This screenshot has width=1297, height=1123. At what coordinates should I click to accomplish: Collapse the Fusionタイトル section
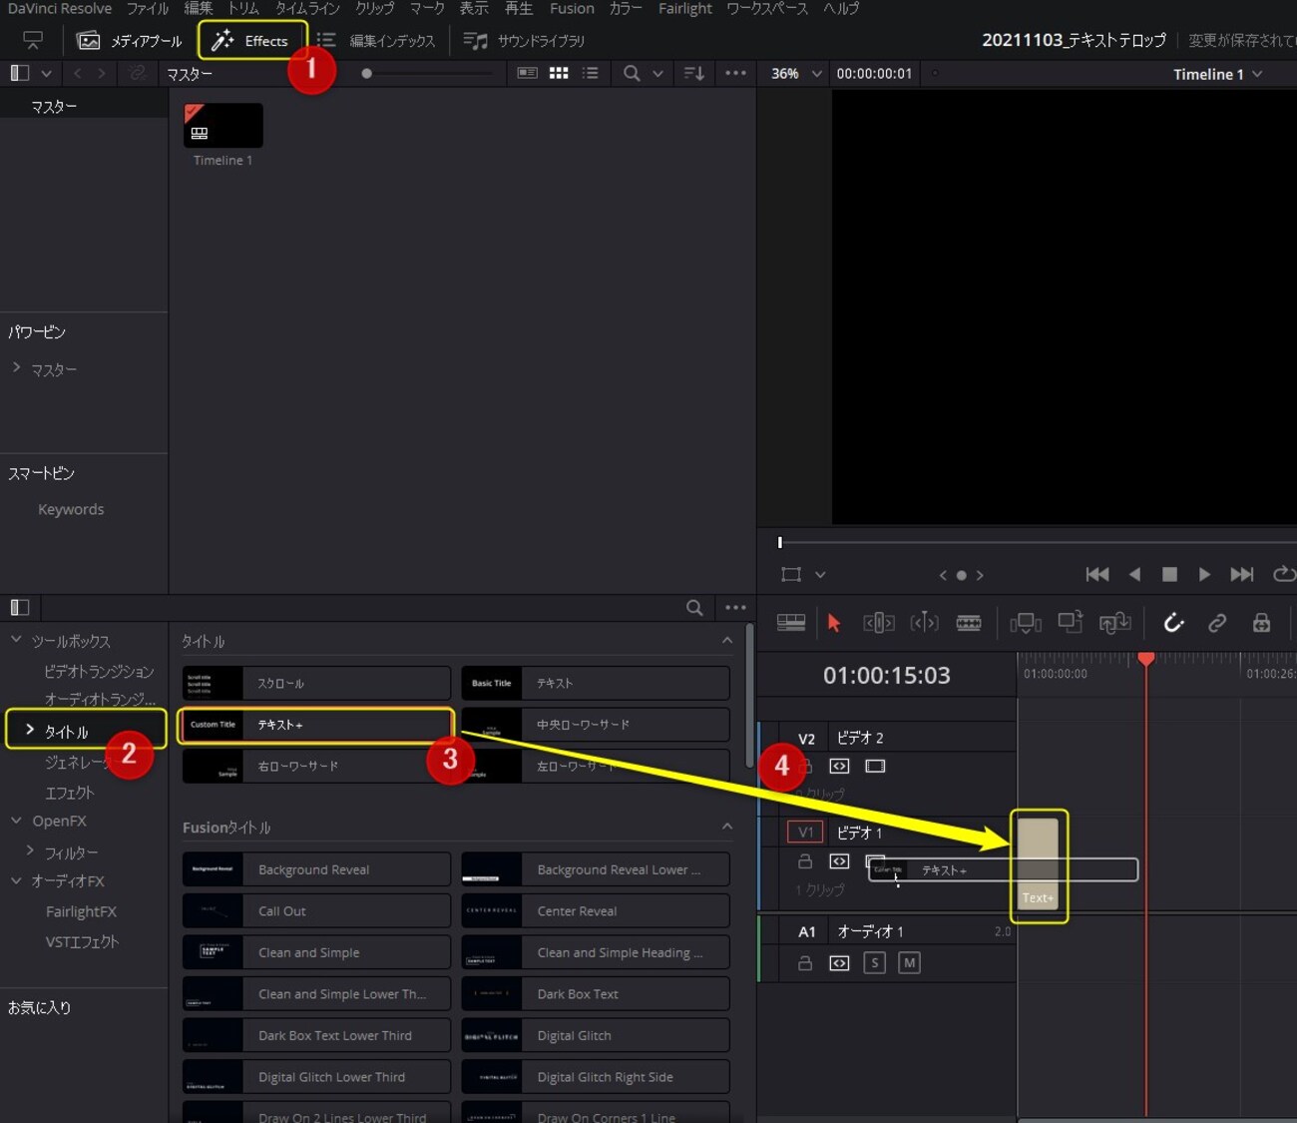point(726,827)
